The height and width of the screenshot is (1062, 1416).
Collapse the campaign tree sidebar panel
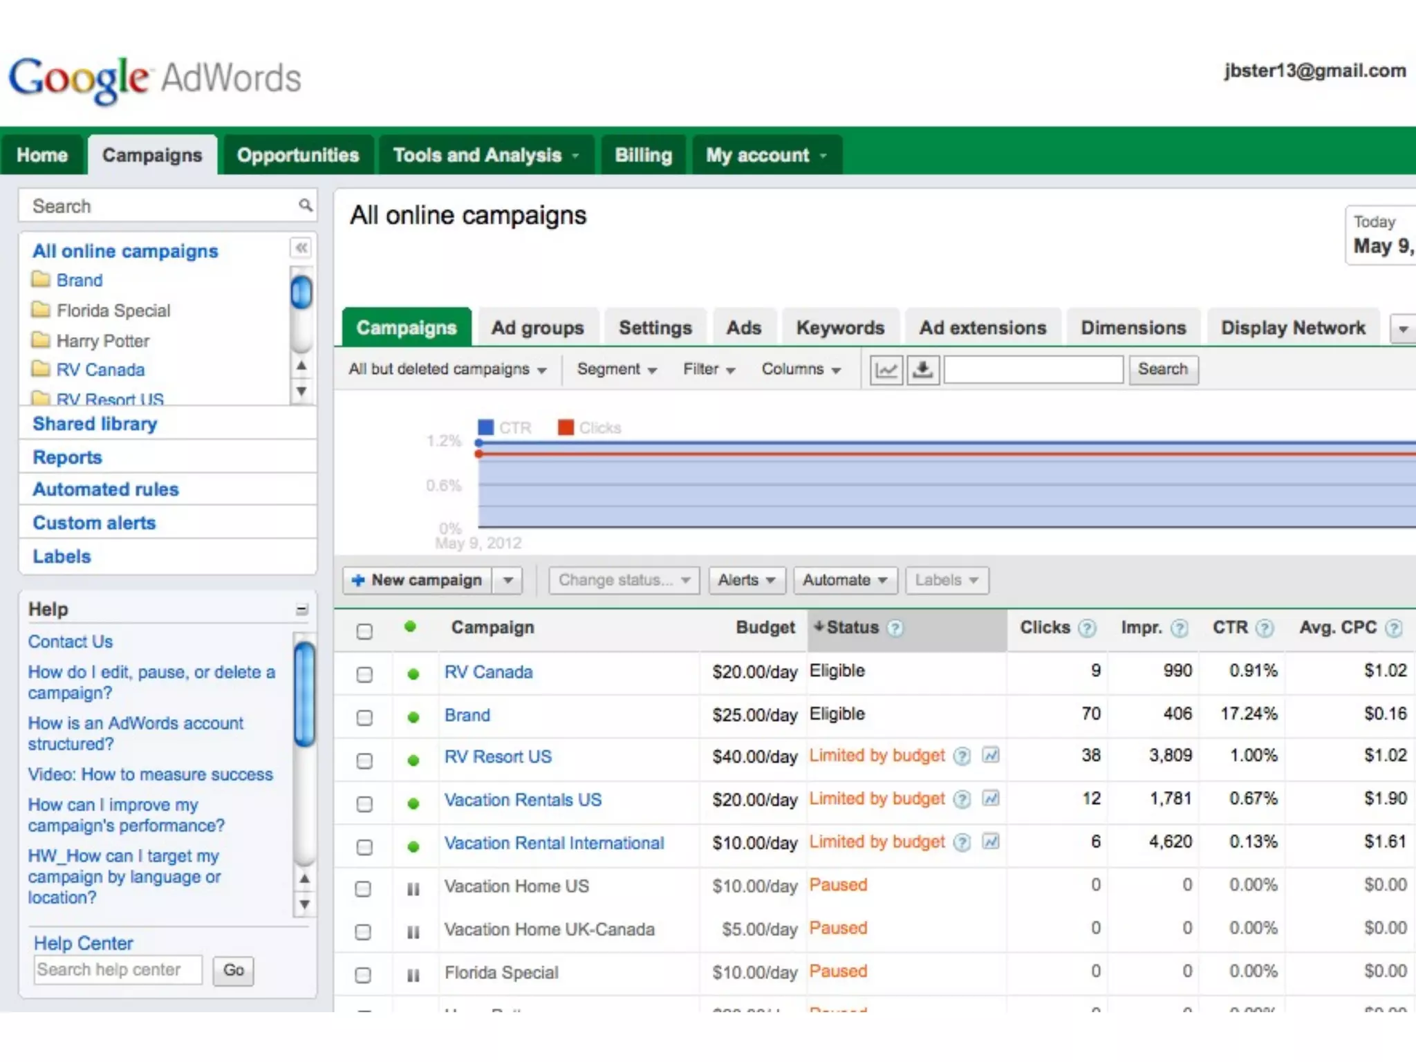tap(301, 248)
